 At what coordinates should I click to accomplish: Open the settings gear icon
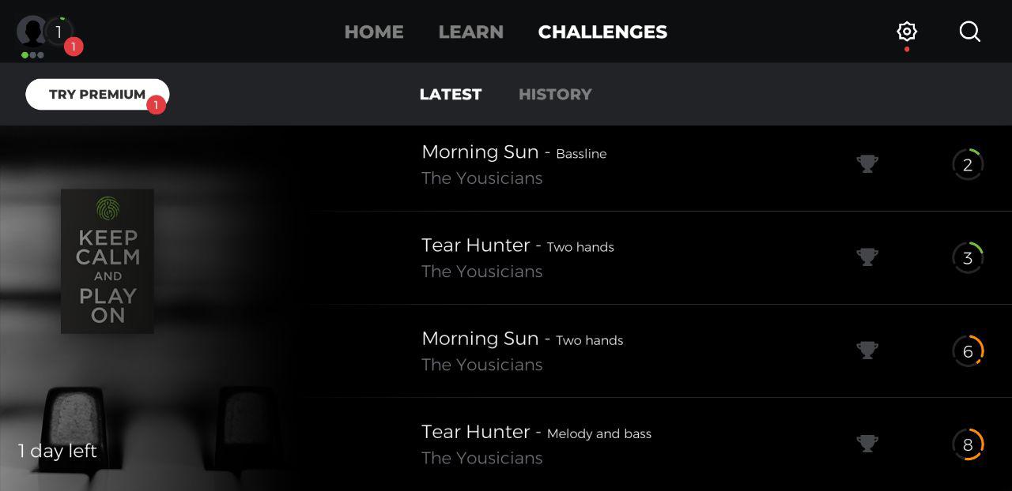pyautogui.click(x=906, y=32)
